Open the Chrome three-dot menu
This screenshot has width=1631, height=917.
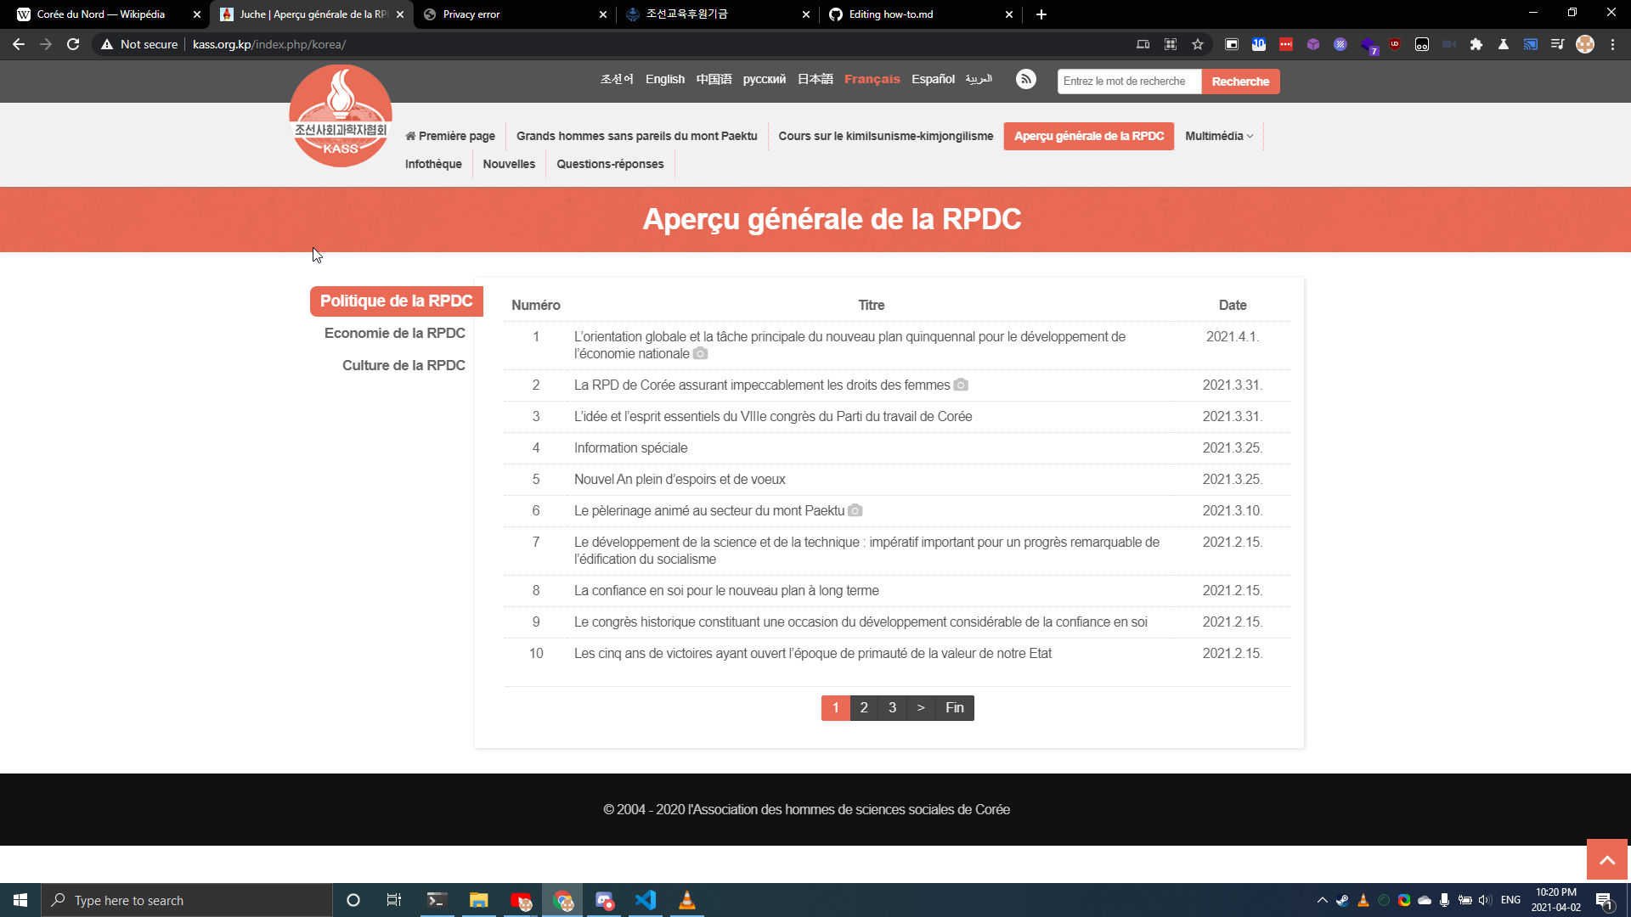[x=1612, y=44]
